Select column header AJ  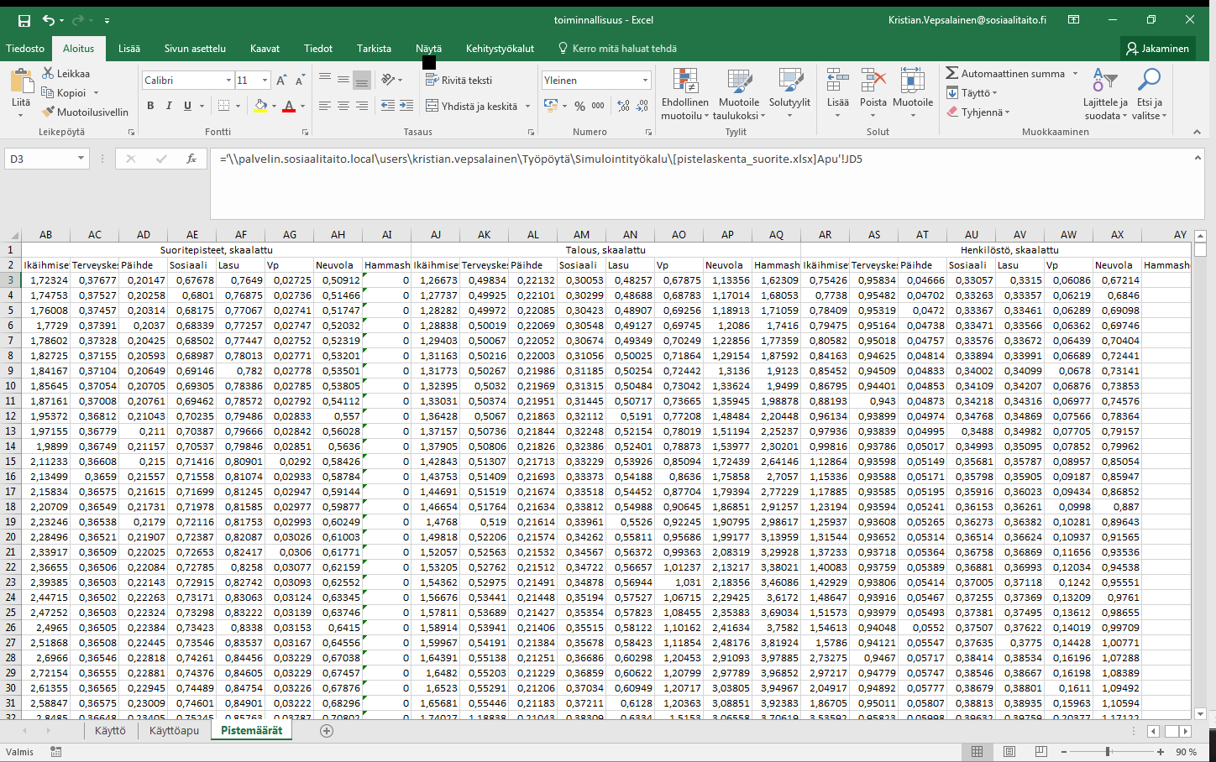(x=435, y=235)
